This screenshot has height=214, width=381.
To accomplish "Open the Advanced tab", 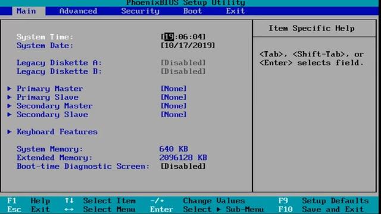I will 78,11.
